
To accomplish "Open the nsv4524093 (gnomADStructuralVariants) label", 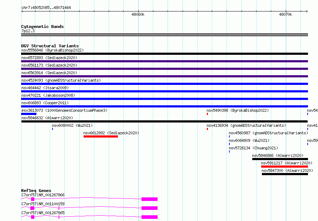I will tap(61, 80).
